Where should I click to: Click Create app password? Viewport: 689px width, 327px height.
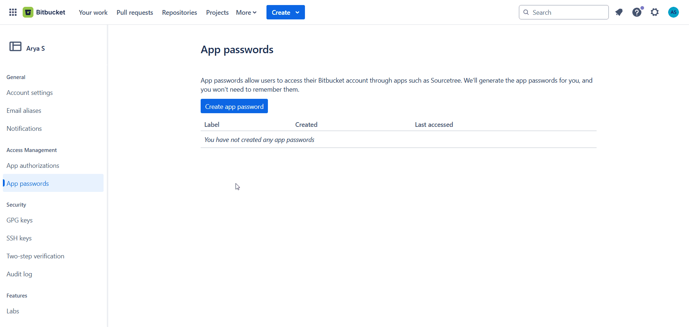(x=234, y=106)
